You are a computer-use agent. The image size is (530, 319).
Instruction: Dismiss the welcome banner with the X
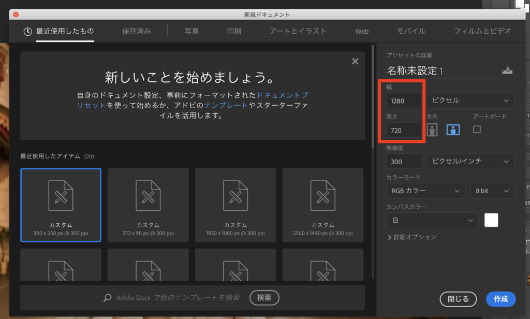pyautogui.click(x=355, y=61)
